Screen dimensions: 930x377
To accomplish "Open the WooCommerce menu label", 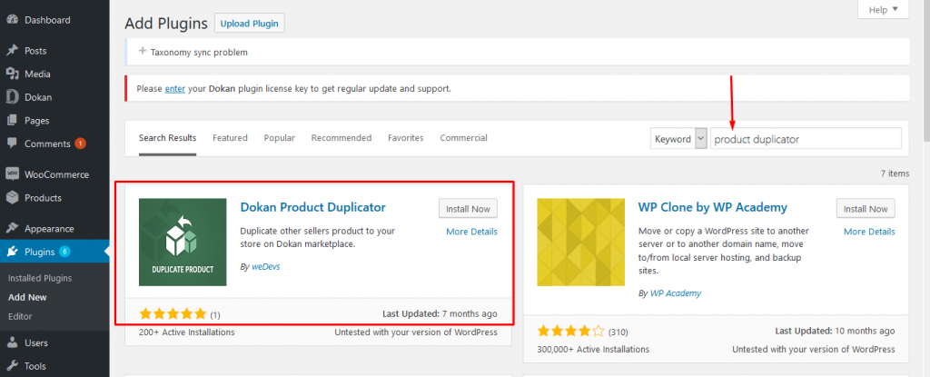I will tap(57, 174).
